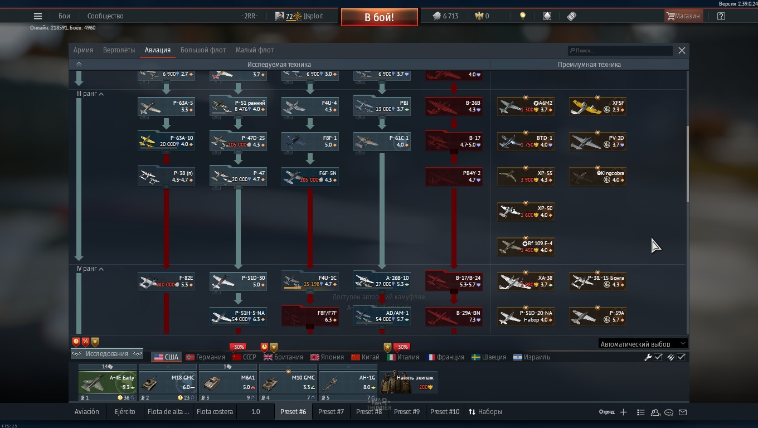Switch to the Большой флот tab
The height and width of the screenshot is (428, 758).
coord(203,50)
